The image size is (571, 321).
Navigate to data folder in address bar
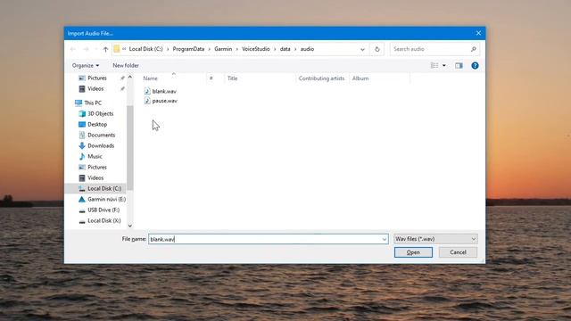[x=285, y=49]
